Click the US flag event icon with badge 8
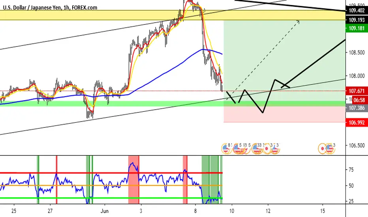 pos(226,148)
